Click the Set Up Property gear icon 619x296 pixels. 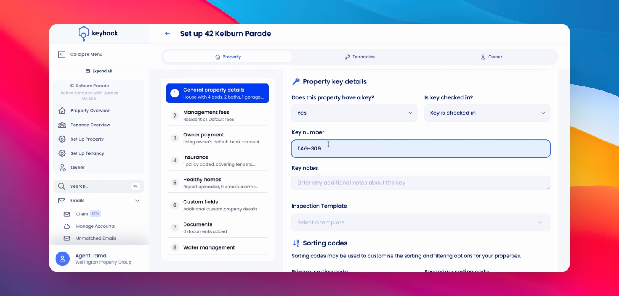point(62,139)
